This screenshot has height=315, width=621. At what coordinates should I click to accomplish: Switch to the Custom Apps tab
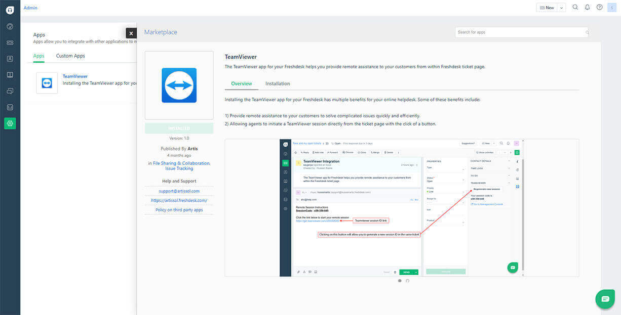pyautogui.click(x=70, y=56)
